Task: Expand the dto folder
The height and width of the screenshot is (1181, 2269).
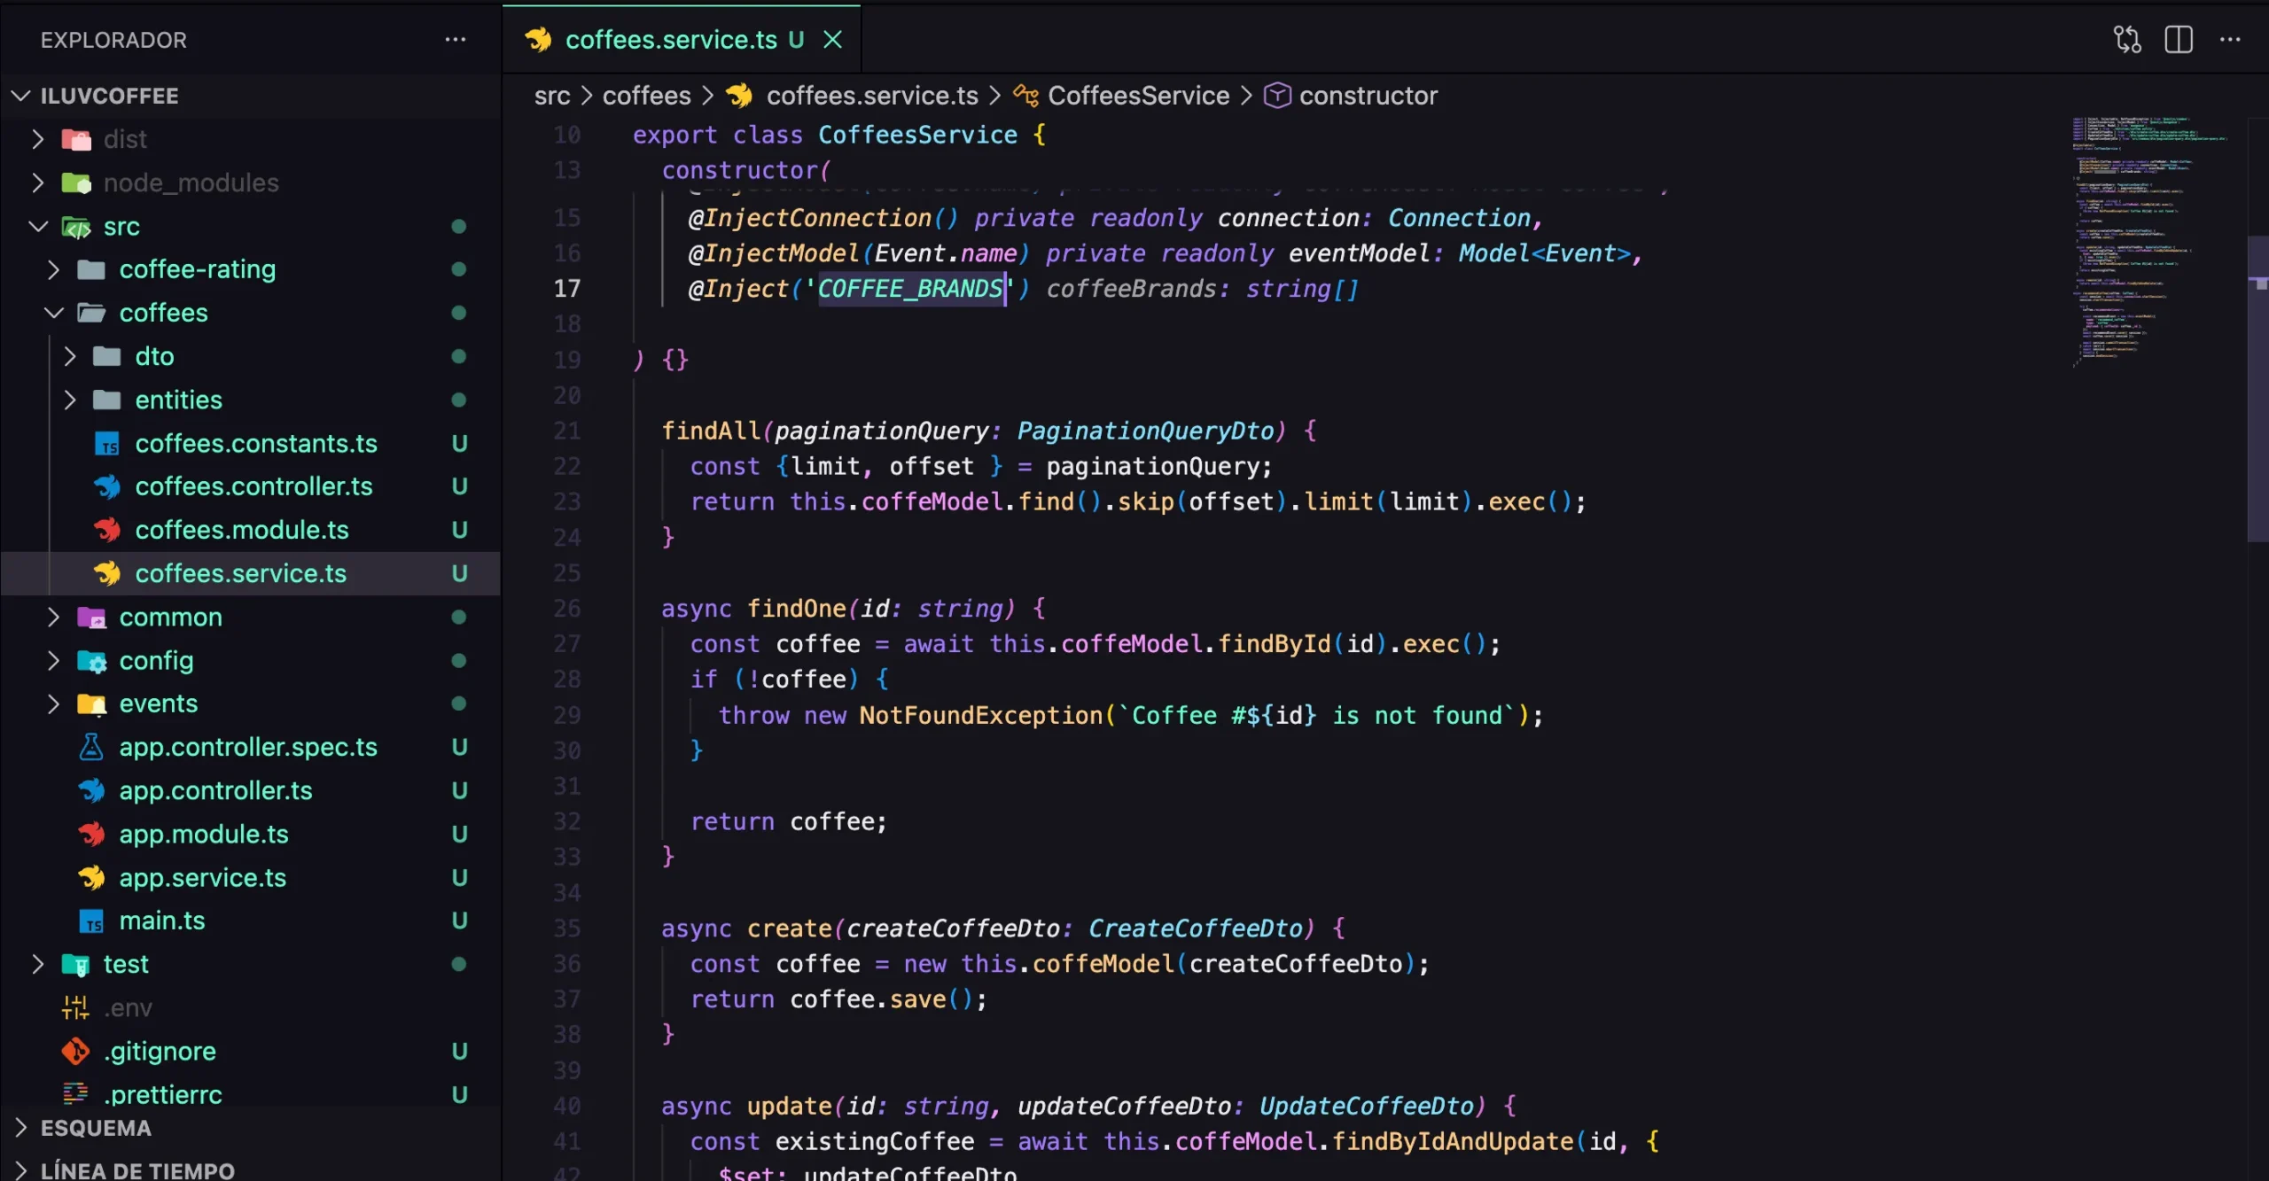Action: click(70, 356)
